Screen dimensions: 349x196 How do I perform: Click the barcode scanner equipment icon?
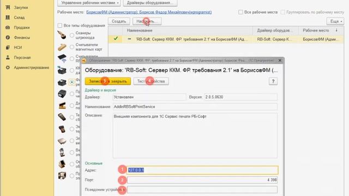click(62, 35)
